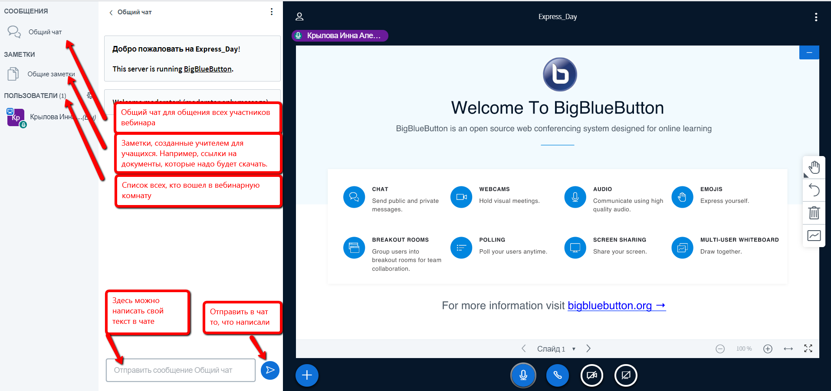Click the ПОЛЬЗОВАТЕЛИ (1) section header
The image size is (831, 391).
pyautogui.click(x=35, y=96)
